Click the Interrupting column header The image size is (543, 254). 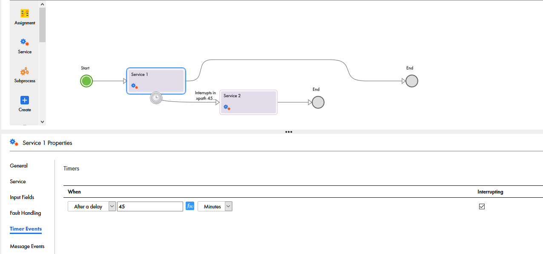pos(490,192)
